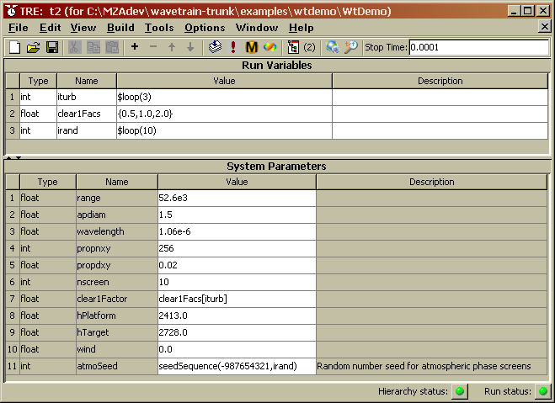555x403 pixels.
Task: Remove a row with the minus icon
Action: 153,46
